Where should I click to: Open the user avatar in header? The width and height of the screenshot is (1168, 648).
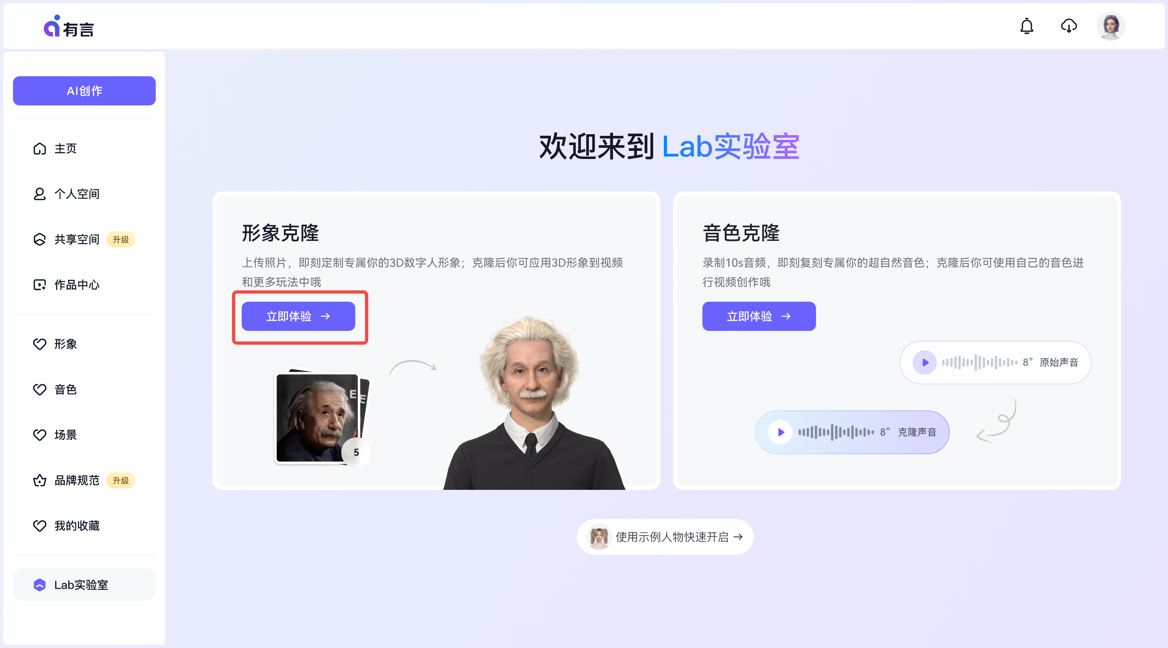click(1110, 26)
